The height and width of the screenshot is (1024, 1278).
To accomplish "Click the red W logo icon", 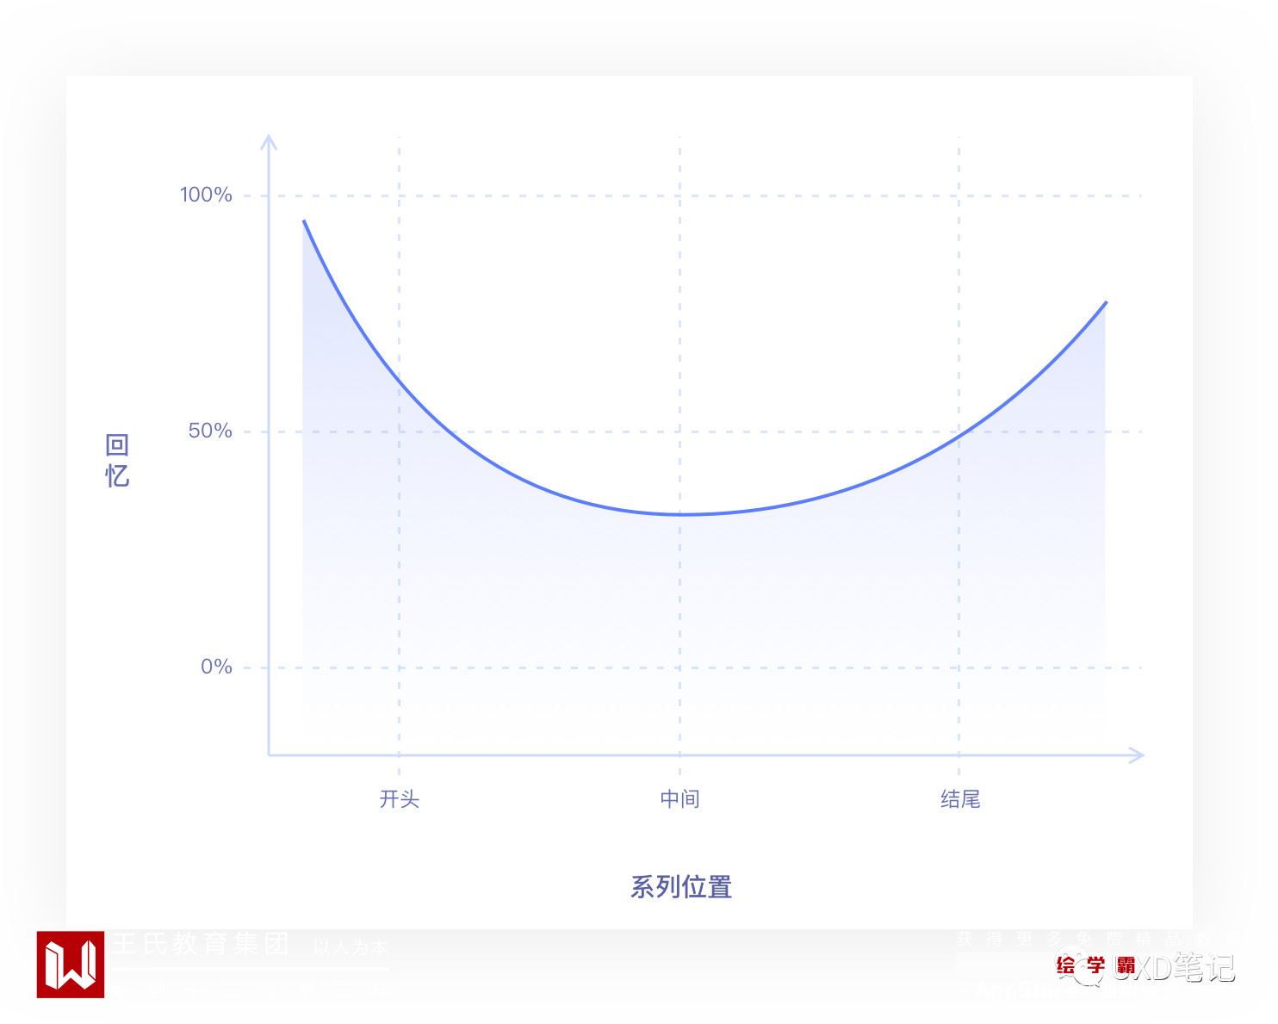I will tap(71, 965).
